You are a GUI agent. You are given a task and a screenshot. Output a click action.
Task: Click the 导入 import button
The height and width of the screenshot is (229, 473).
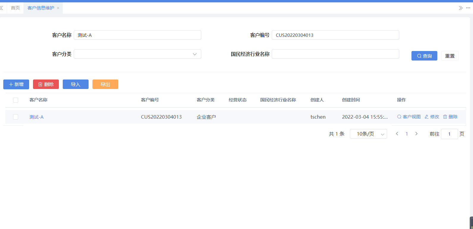pos(76,84)
